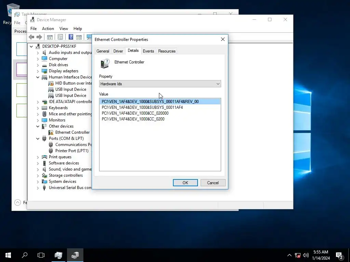Switch to the Resources tab

(x=167, y=51)
